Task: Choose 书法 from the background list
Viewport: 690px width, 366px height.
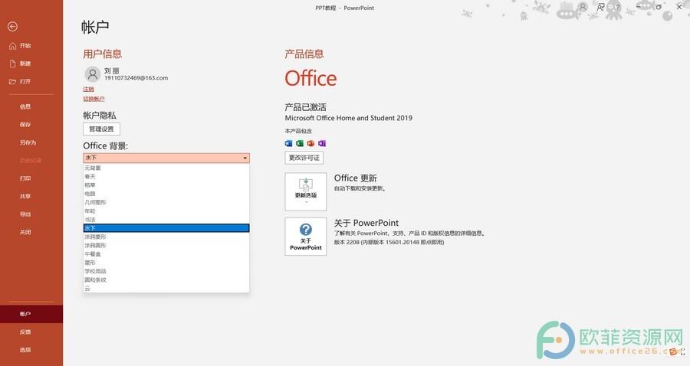Action: [166, 220]
